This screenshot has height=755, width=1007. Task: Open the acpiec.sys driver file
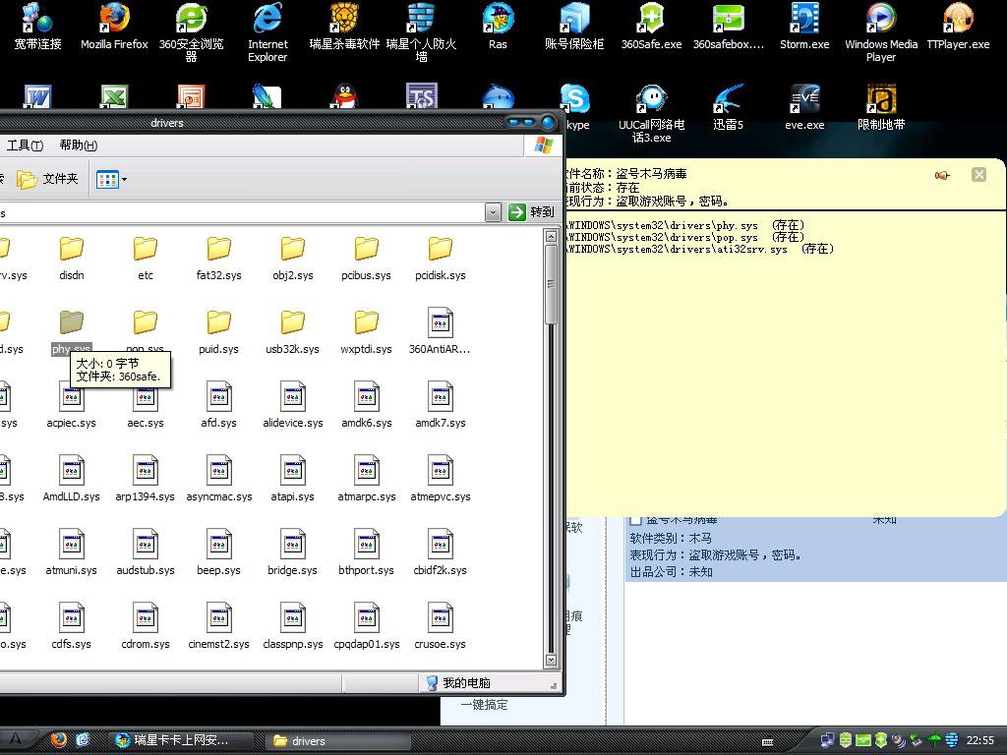[71, 398]
